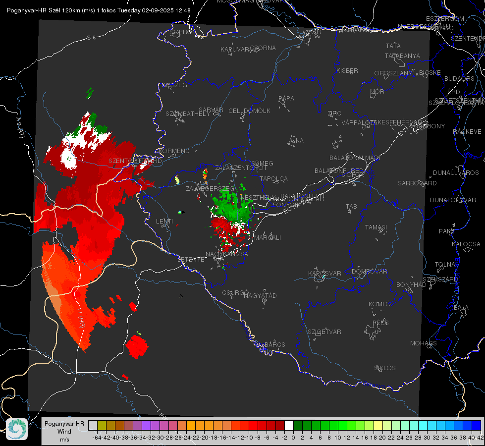Select the KAPOSVAR label

click(x=325, y=273)
